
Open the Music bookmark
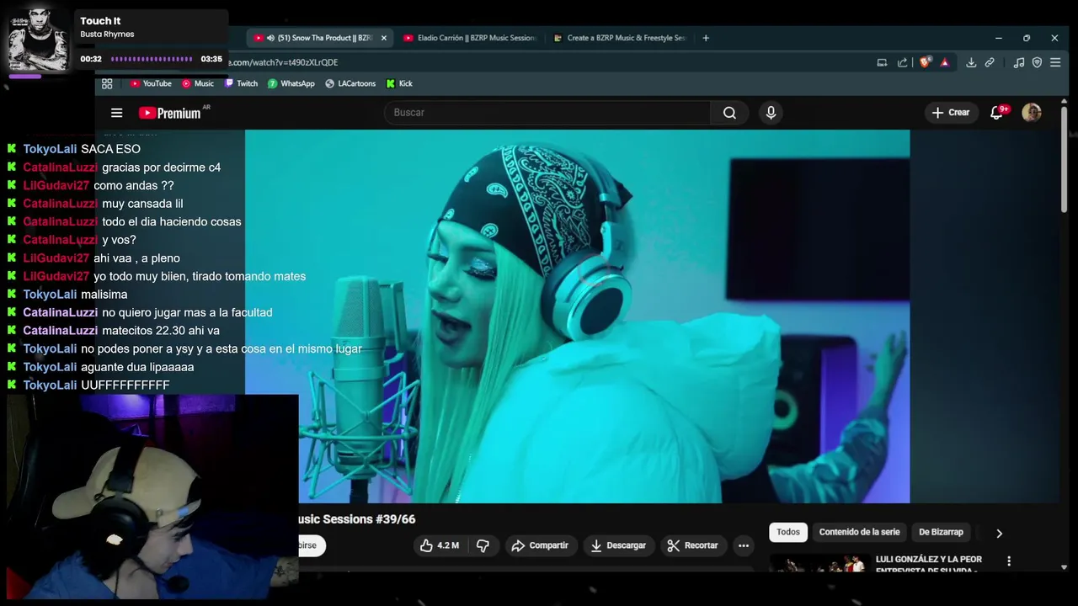coord(198,83)
